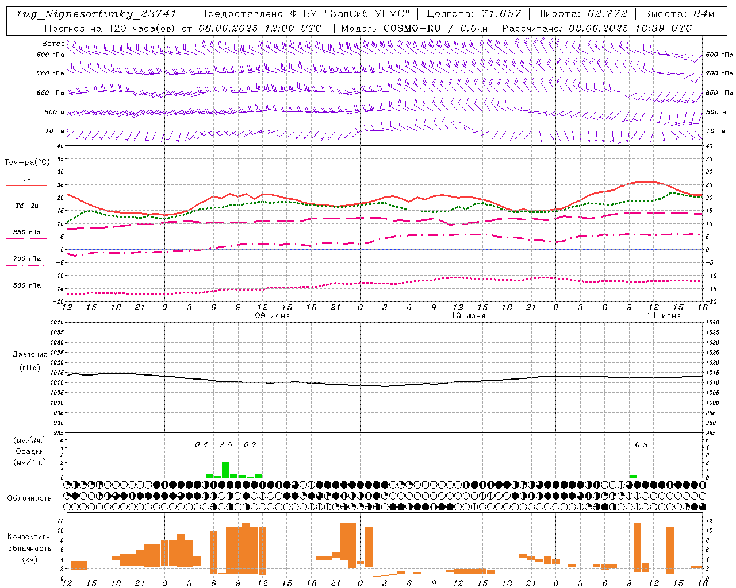This screenshot has width=736, height=588.
Task: Click the 10 июня date label
Action: (468, 316)
